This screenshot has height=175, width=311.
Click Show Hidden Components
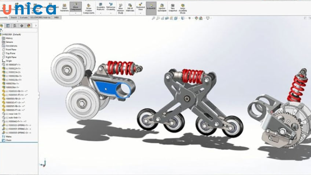point(89,9)
